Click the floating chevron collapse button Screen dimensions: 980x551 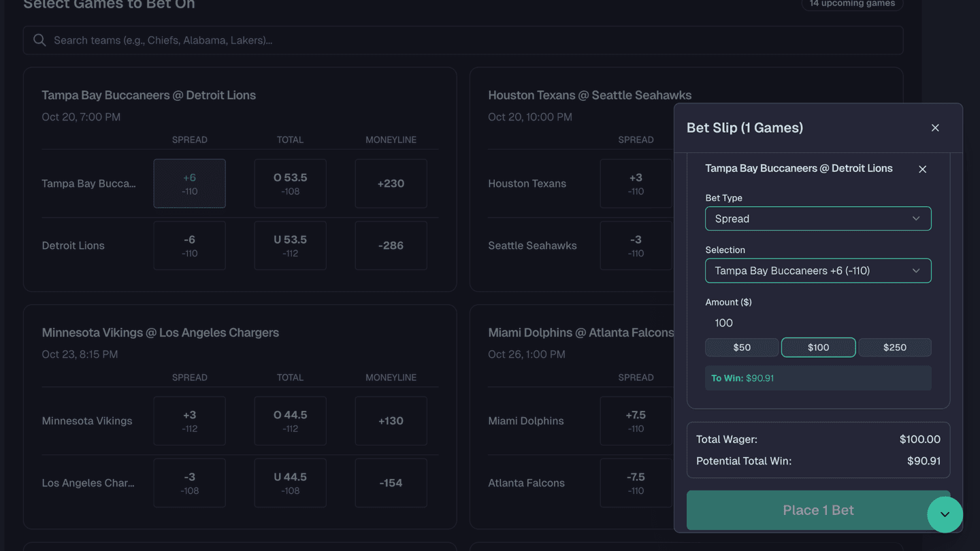click(x=945, y=515)
